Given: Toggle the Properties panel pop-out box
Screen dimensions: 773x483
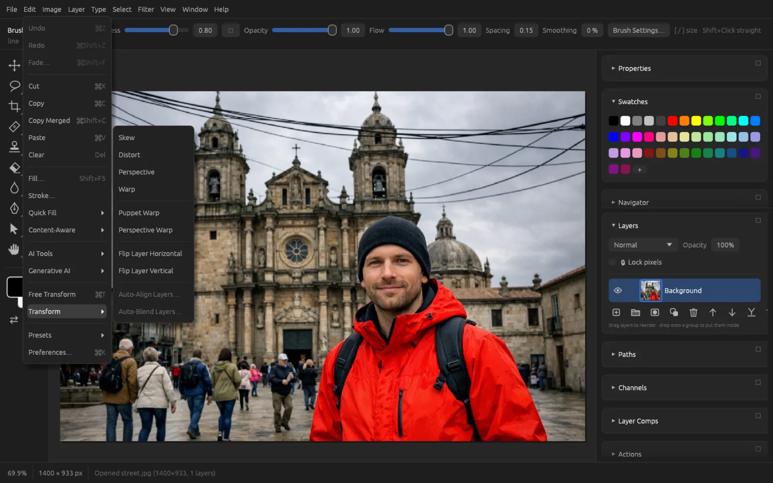Looking at the screenshot, I should click(758, 63).
